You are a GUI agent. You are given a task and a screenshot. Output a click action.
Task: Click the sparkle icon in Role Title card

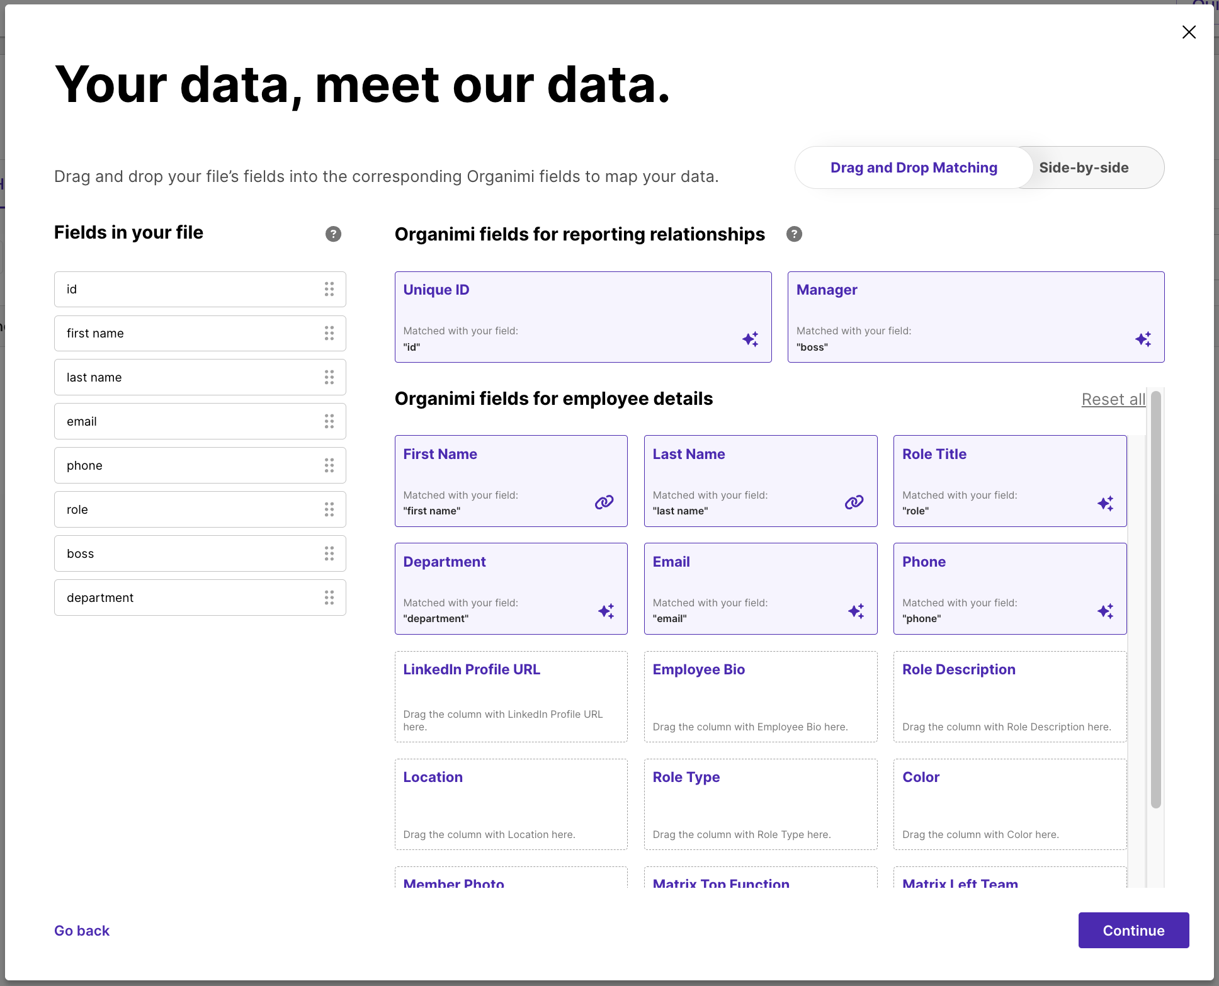1106,503
